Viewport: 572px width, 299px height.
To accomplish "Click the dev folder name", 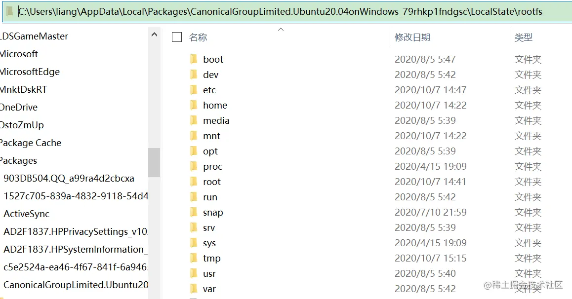I will [211, 75].
